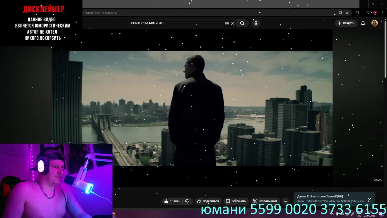Screen dimensions: 387x218
Task: Show hidden system tray icons
Action: click(332, 214)
